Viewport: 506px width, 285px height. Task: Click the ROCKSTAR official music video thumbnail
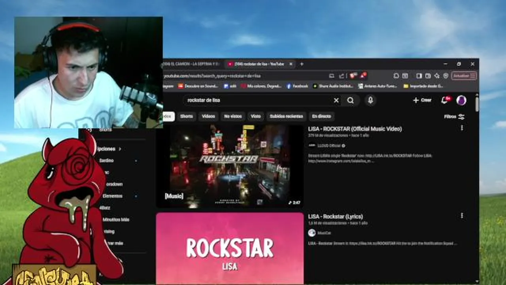coord(230,166)
